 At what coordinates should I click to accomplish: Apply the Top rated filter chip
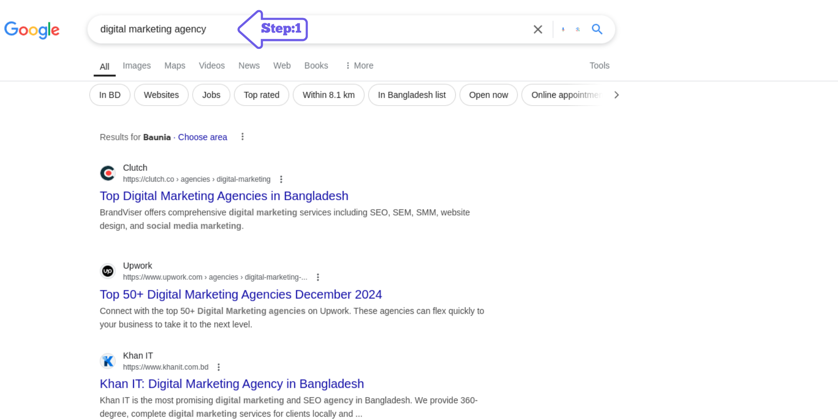(262, 95)
